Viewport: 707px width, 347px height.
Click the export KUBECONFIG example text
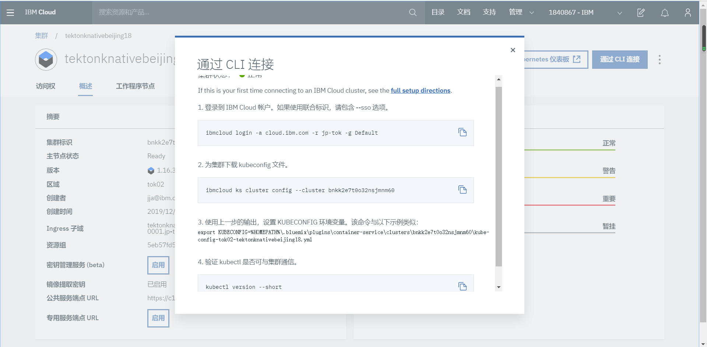point(343,236)
